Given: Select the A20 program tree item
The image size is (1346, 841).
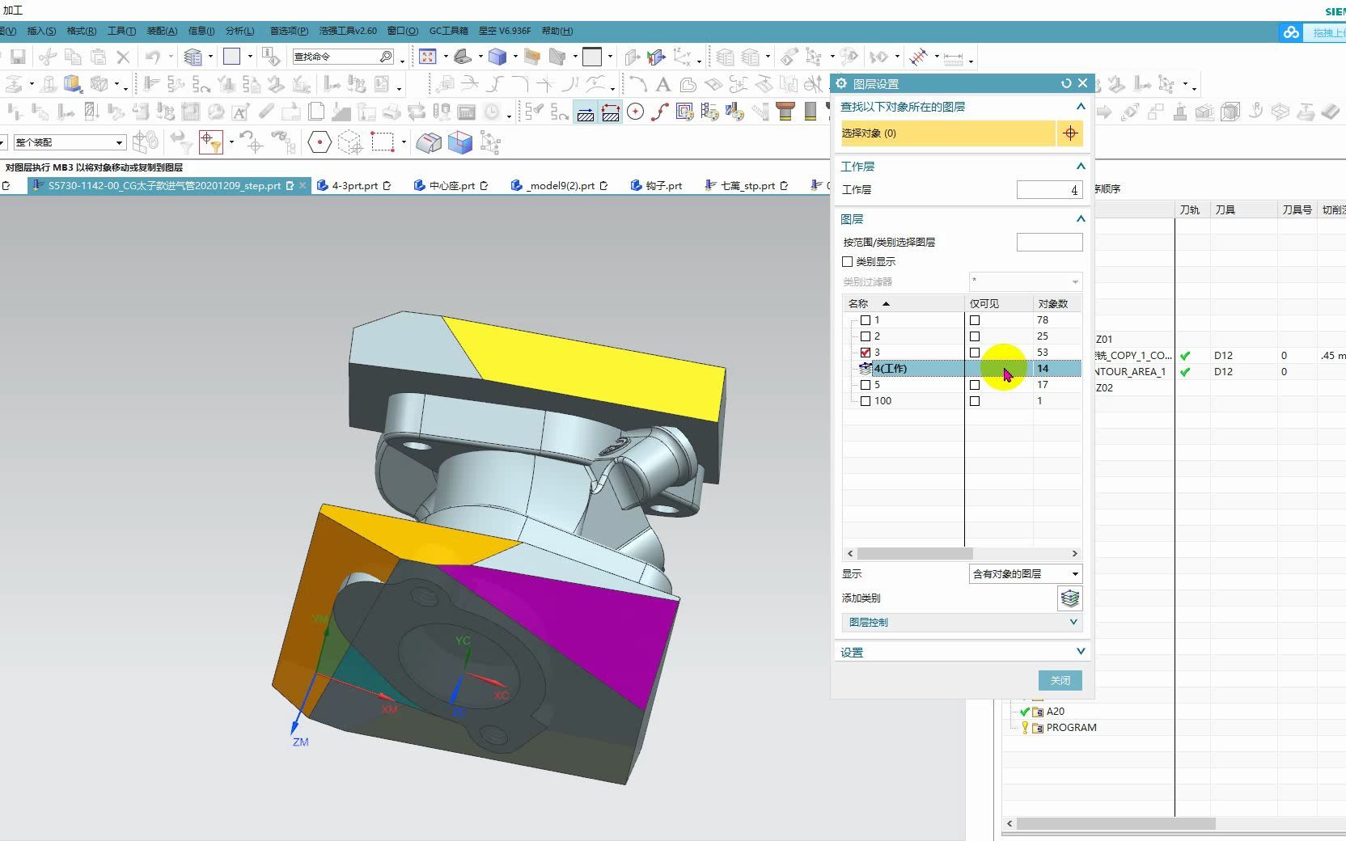Looking at the screenshot, I should pos(1055,712).
